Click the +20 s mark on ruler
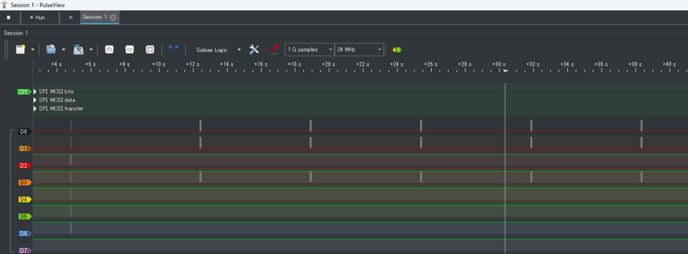Screen dimensions: 688x254 click(328, 64)
